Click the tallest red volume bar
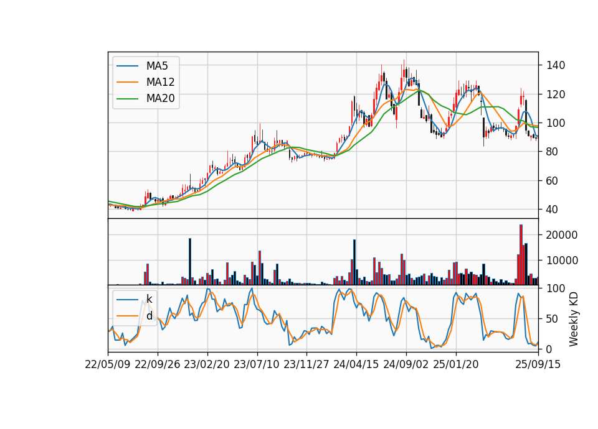The height and width of the screenshot is (429, 598). coord(521,255)
